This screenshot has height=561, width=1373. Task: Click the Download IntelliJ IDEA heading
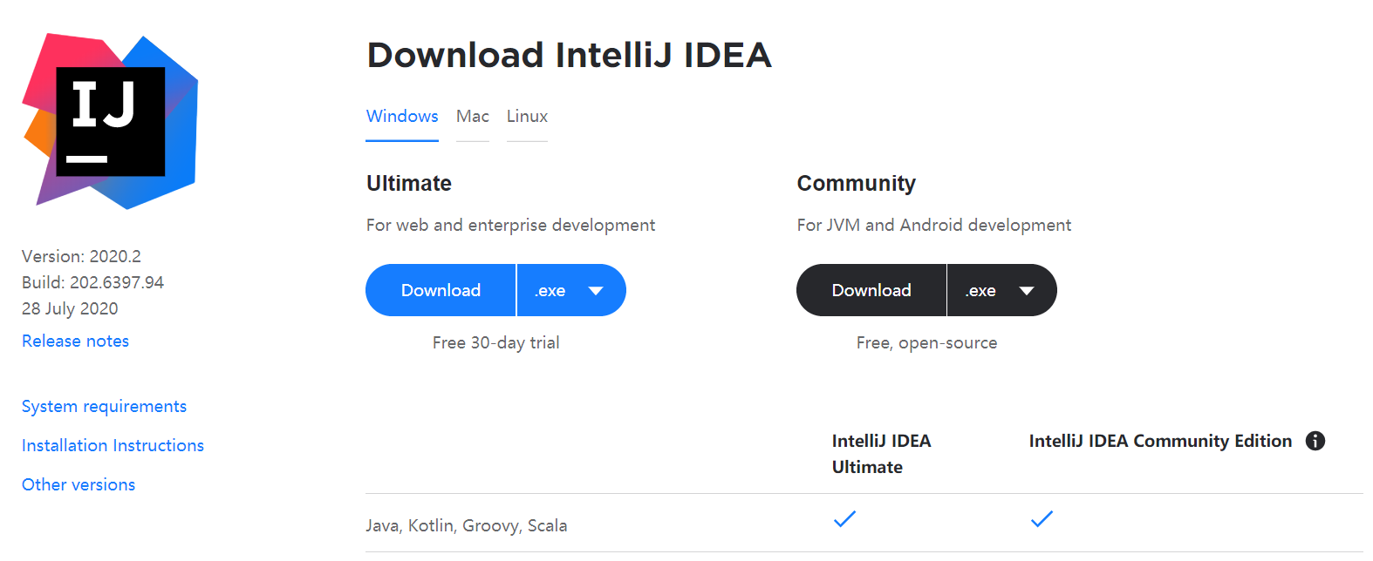tap(569, 55)
